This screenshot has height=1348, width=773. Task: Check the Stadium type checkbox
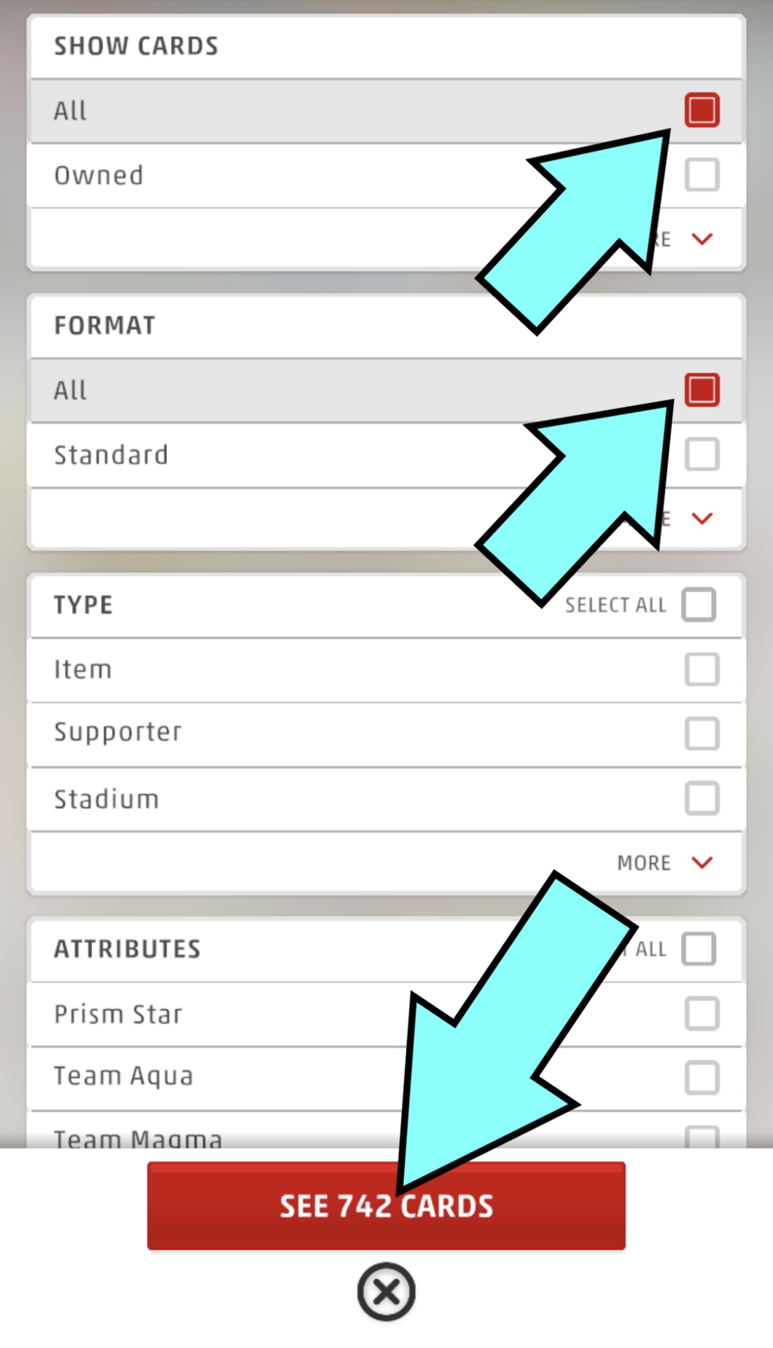(701, 798)
